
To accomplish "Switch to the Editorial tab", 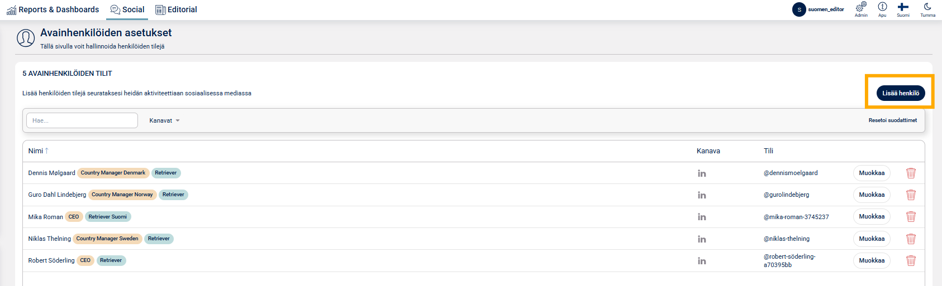I will pos(176,9).
